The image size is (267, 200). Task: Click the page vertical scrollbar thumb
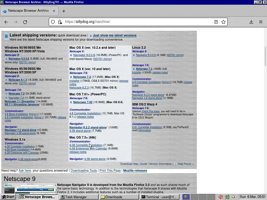265,56
